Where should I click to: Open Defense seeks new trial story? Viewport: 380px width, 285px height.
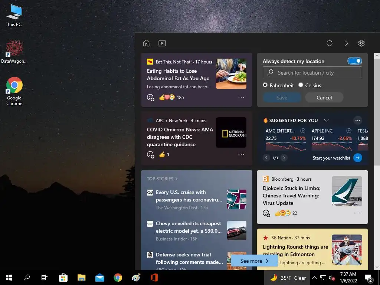[189, 258]
